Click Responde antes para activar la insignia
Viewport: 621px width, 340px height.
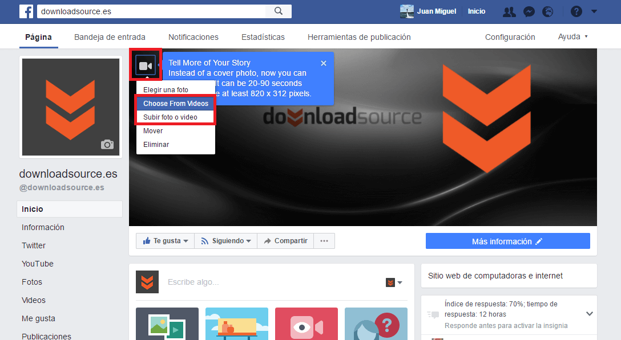click(506, 325)
